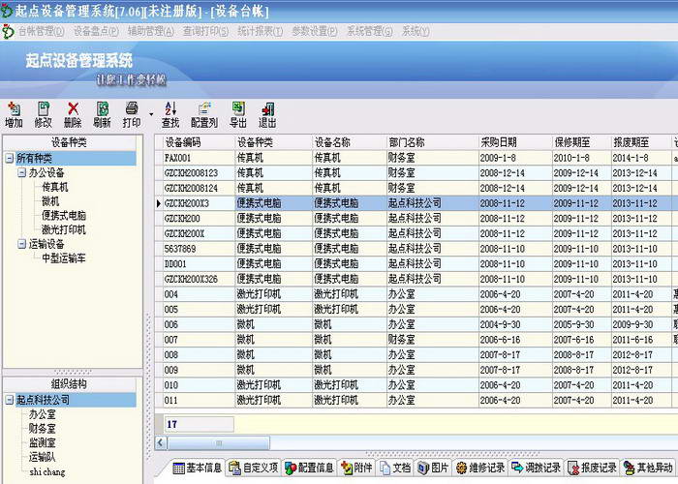Open the 台帐管理 menu
This screenshot has height=484, width=678.
[41, 31]
